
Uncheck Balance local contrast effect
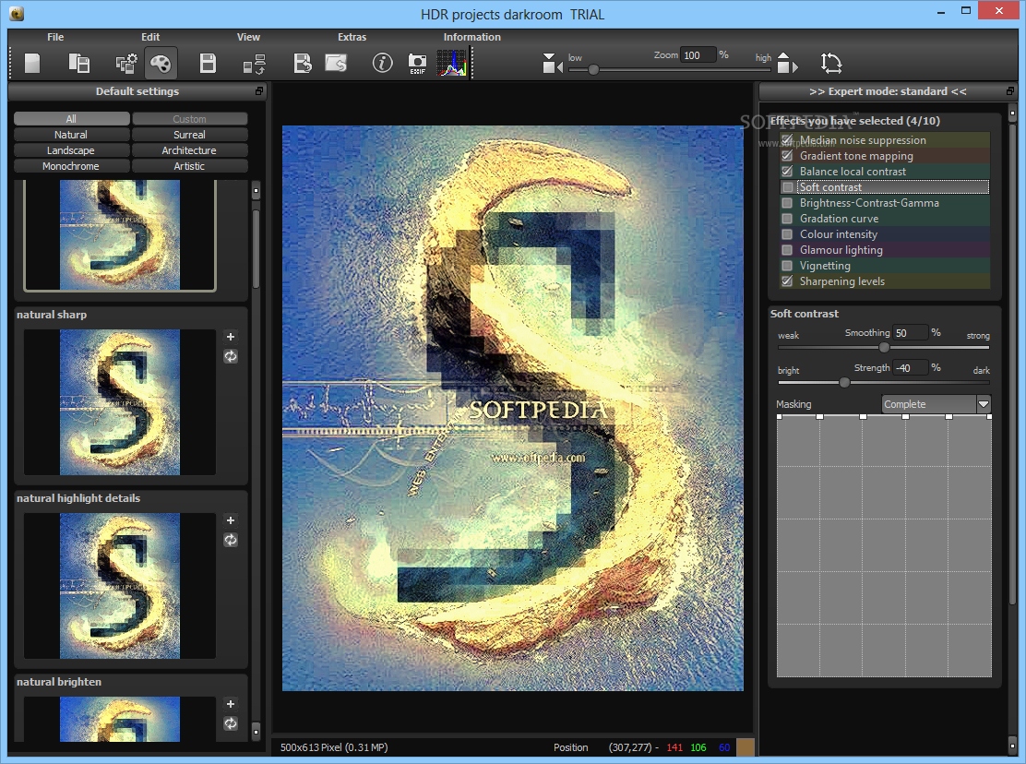click(x=787, y=172)
